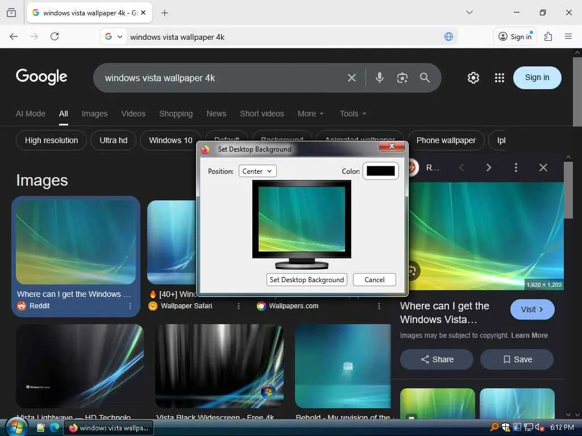Select the High resolution filter chip

pos(51,141)
